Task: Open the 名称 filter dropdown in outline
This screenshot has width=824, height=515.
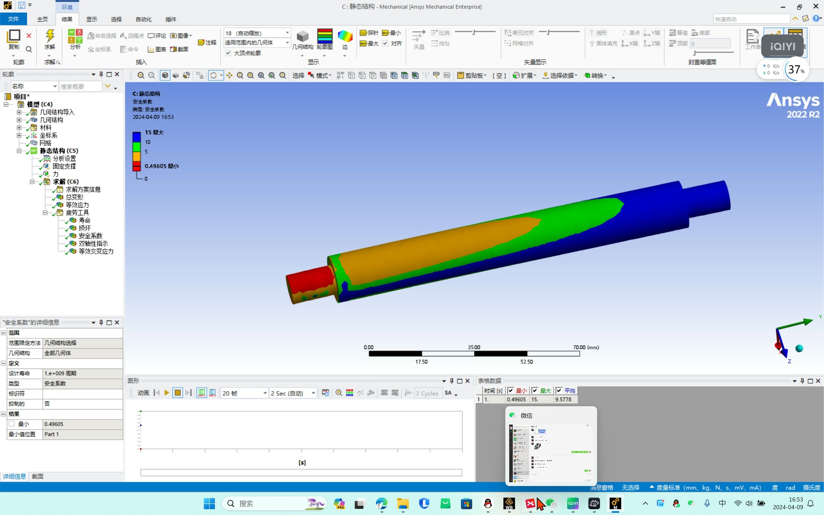Action: [34, 86]
